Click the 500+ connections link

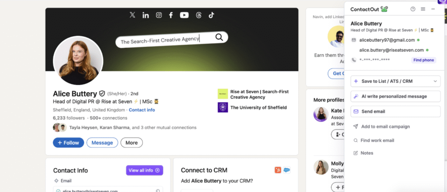coord(109,118)
